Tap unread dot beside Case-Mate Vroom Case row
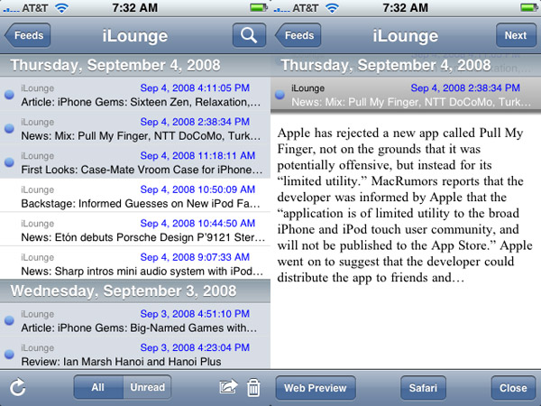This screenshot has height=406, width=541. (9, 161)
